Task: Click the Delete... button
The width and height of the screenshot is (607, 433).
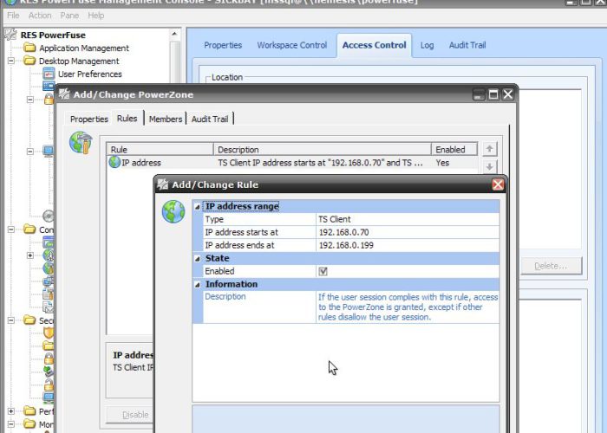Action: click(551, 266)
